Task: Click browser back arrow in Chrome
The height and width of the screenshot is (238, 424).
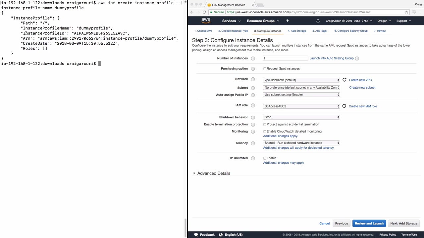Action: coord(192,12)
